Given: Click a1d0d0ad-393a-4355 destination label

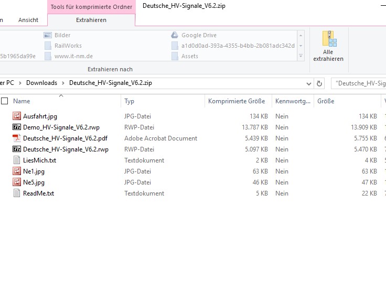Looking at the screenshot, I should [x=238, y=46].
